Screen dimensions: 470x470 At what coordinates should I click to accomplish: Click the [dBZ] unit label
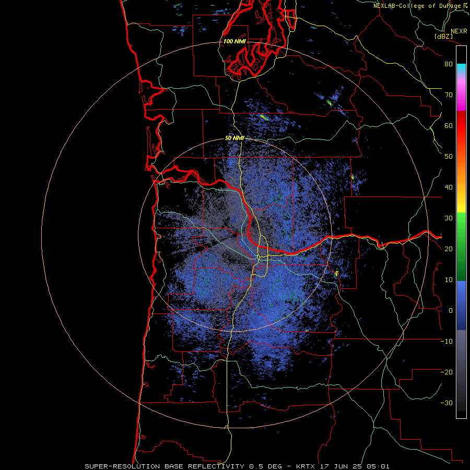443,36
